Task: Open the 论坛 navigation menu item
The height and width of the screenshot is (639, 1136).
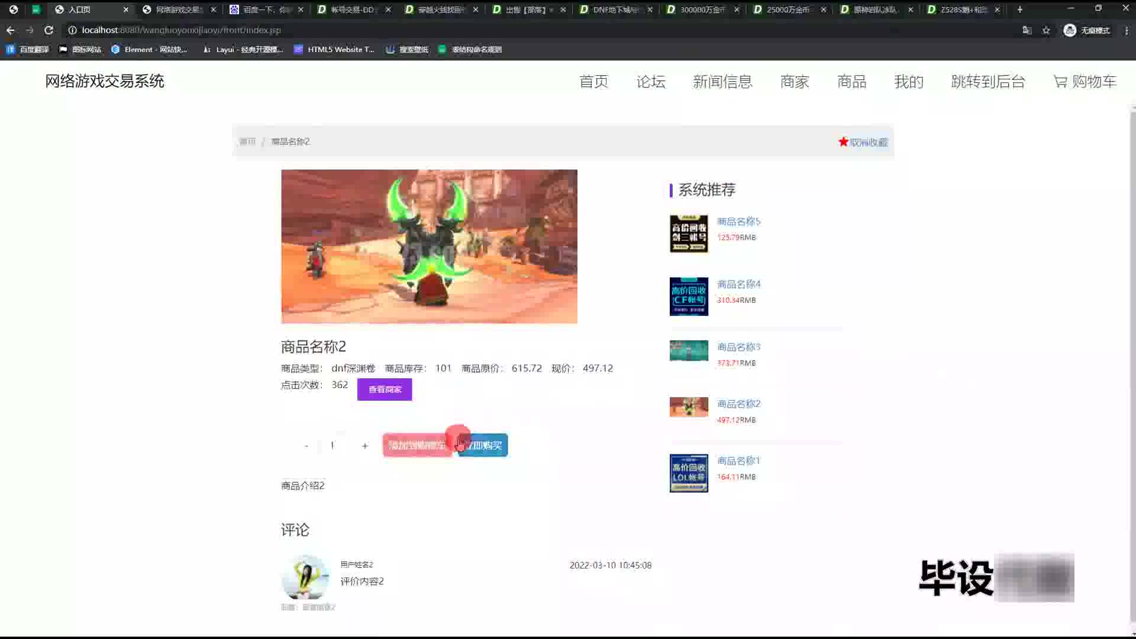Action: pos(651,82)
